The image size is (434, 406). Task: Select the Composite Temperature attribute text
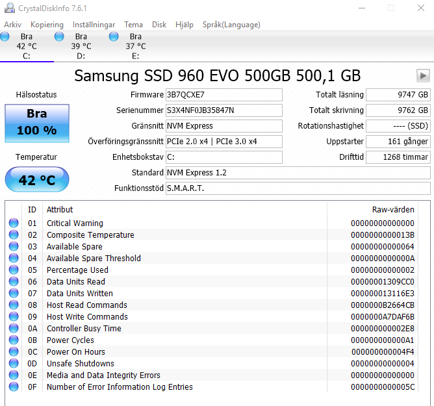(90, 235)
